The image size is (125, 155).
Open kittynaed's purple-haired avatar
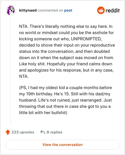(x=11, y=10)
